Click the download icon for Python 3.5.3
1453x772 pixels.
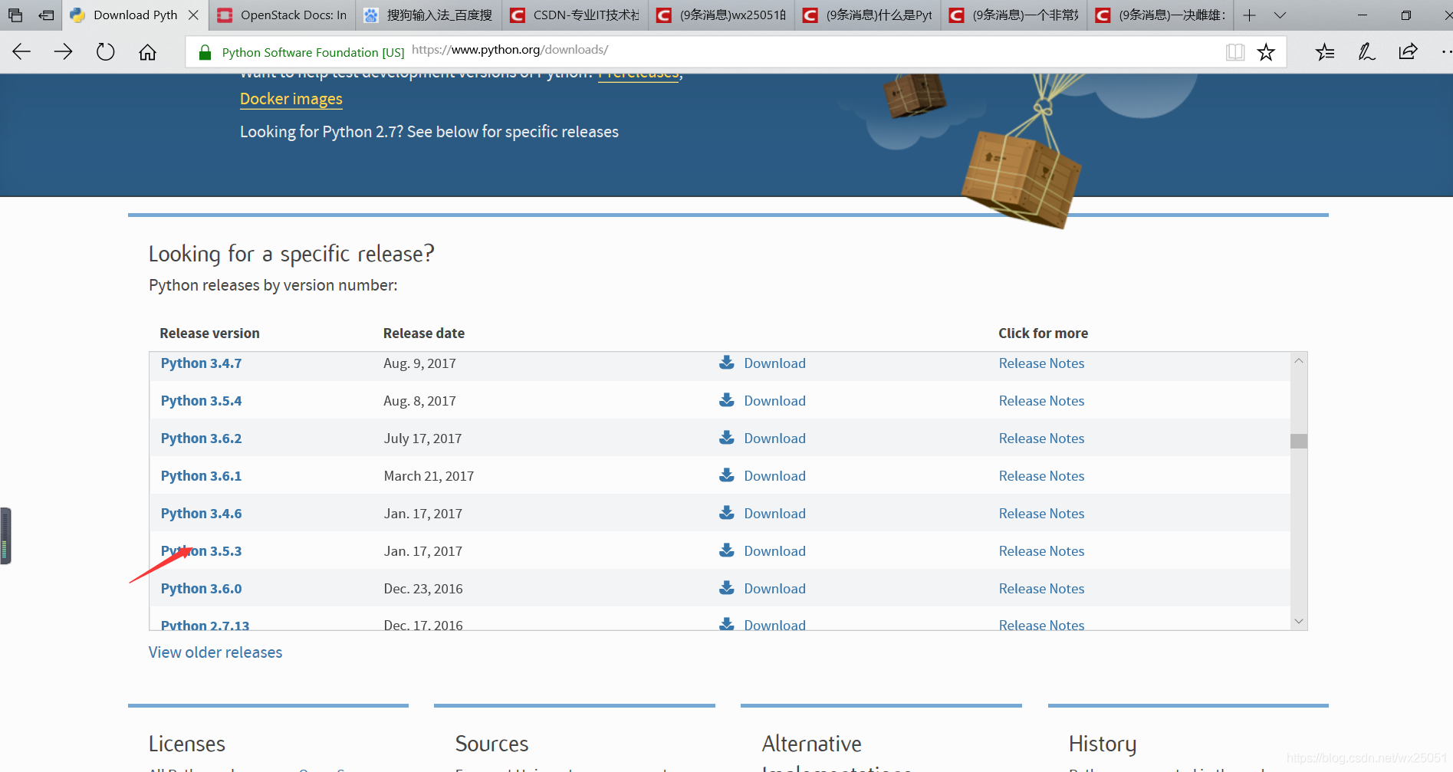tap(726, 550)
